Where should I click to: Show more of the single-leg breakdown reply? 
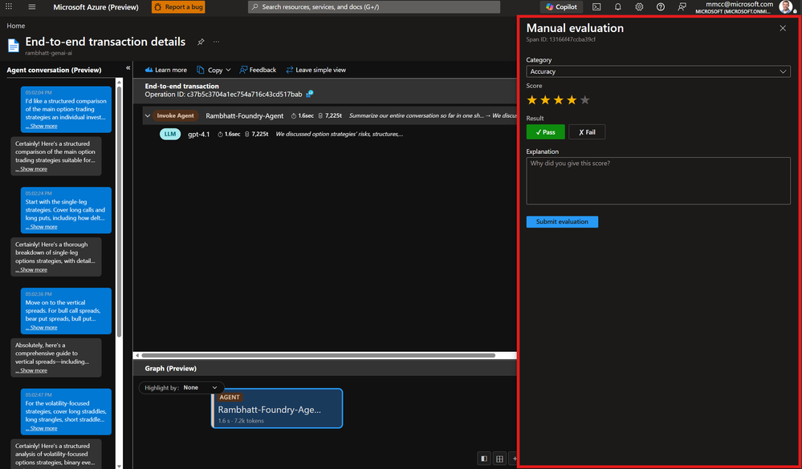click(x=32, y=269)
